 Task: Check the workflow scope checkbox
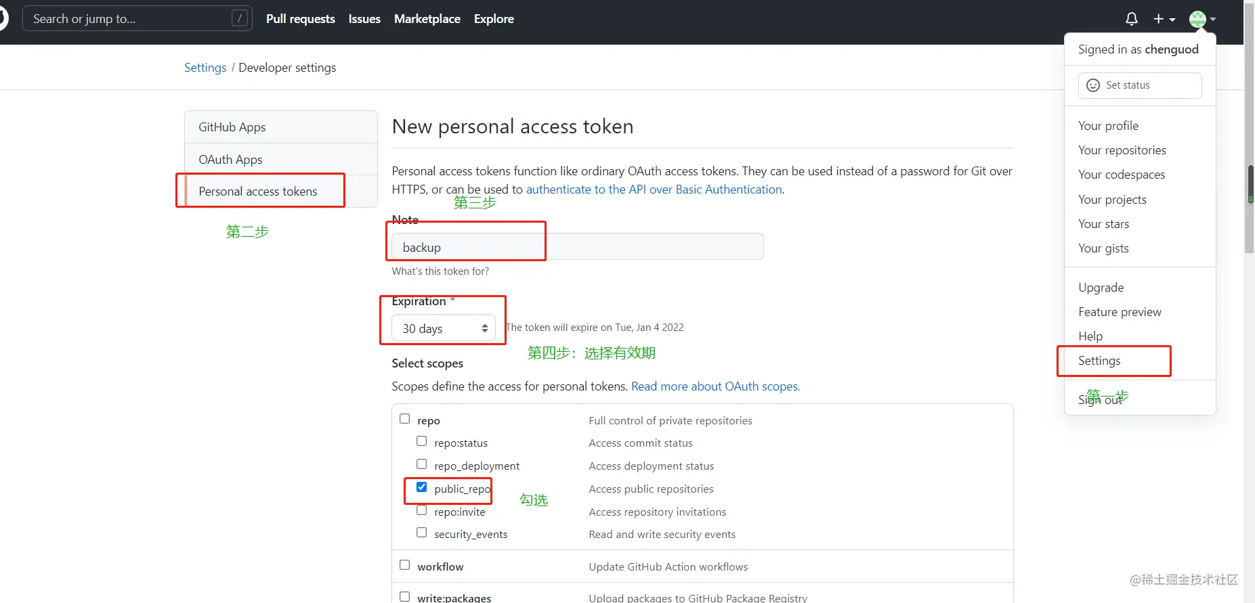(x=405, y=565)
